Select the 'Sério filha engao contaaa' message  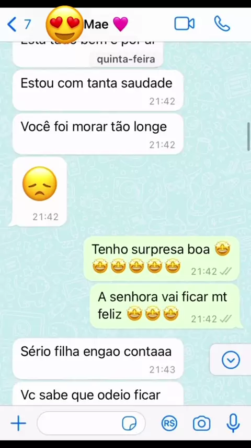[x=98, y=359]
